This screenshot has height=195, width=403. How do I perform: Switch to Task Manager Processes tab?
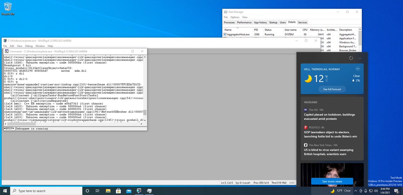coord(229,22)
